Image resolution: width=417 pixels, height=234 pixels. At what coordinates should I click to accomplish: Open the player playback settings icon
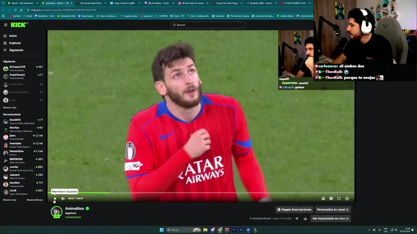347,199
